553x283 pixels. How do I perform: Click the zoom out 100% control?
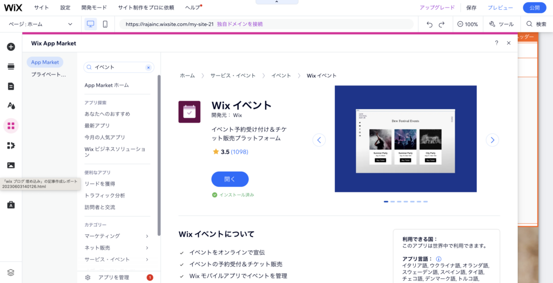point(467,24)
